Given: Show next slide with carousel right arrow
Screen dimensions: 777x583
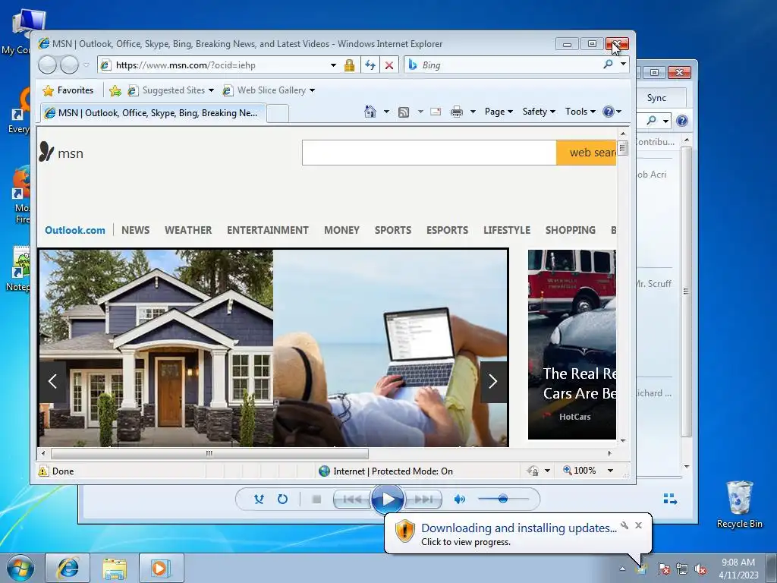Looking at the screenshot, I should (493, 381).
